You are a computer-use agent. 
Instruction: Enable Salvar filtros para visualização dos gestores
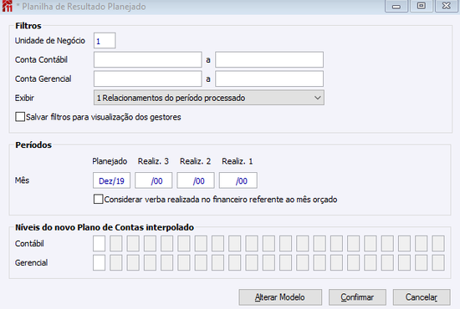click(x=20, y=117)
